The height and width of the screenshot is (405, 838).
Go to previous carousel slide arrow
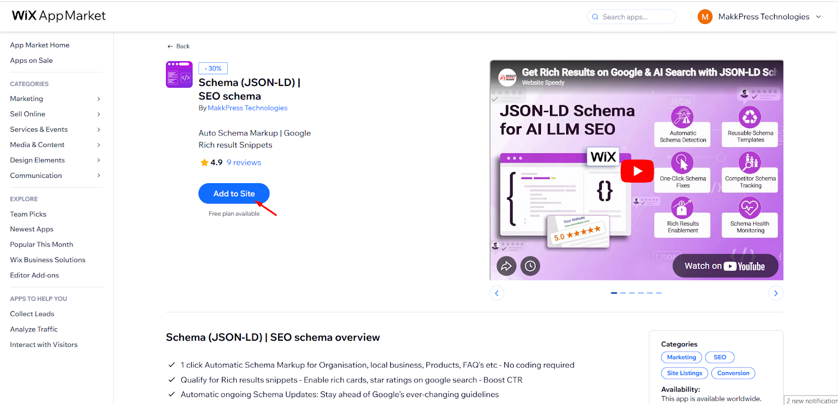pyautogui.click(x=497, y=293)
